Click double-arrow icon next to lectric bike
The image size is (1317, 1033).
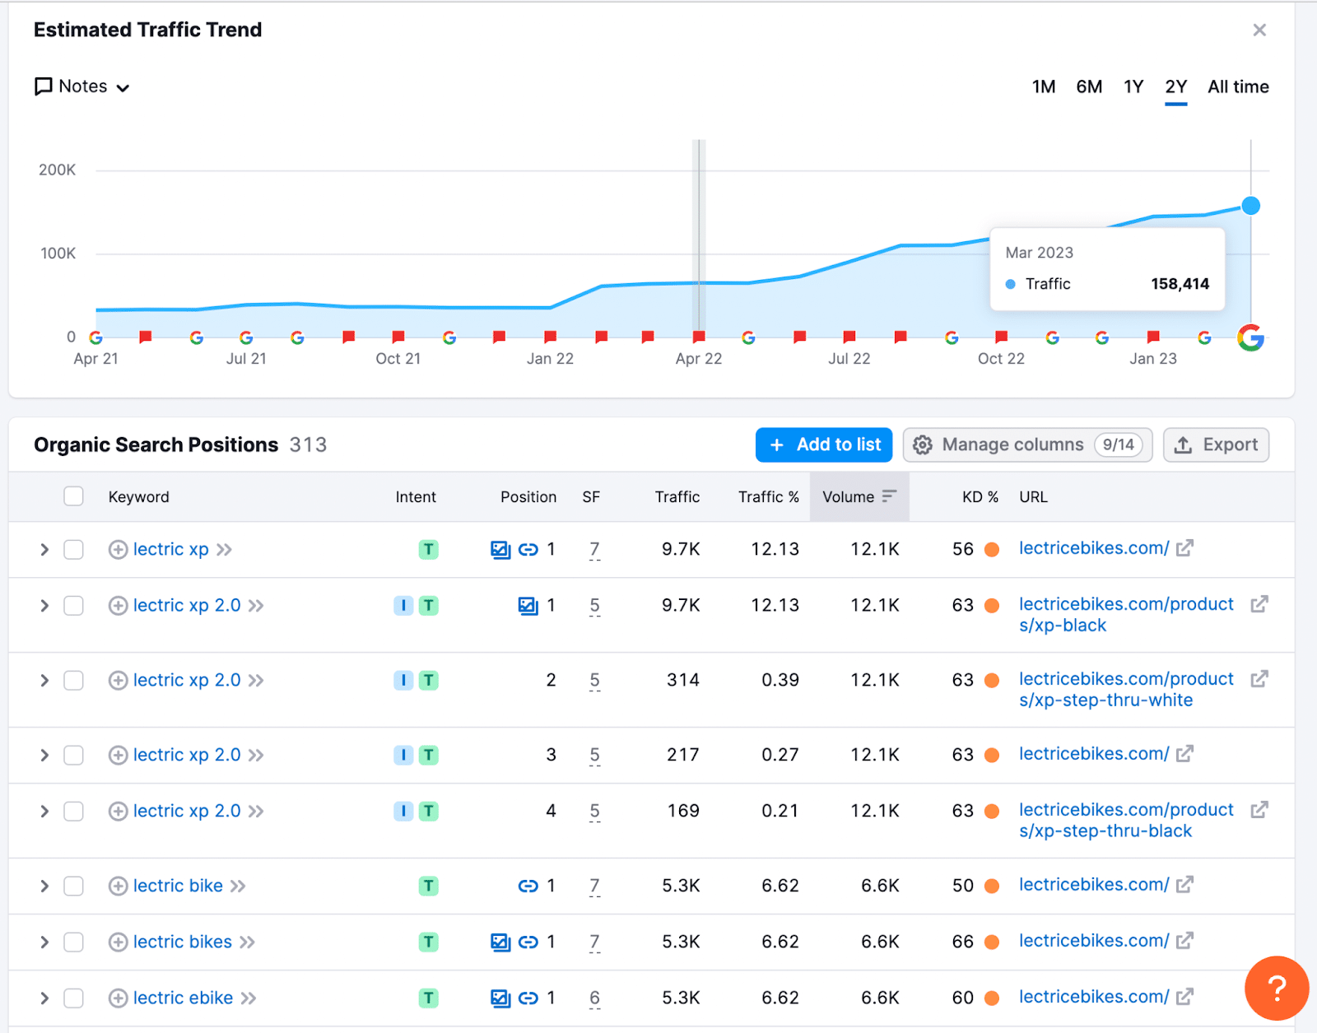(238, 886)
